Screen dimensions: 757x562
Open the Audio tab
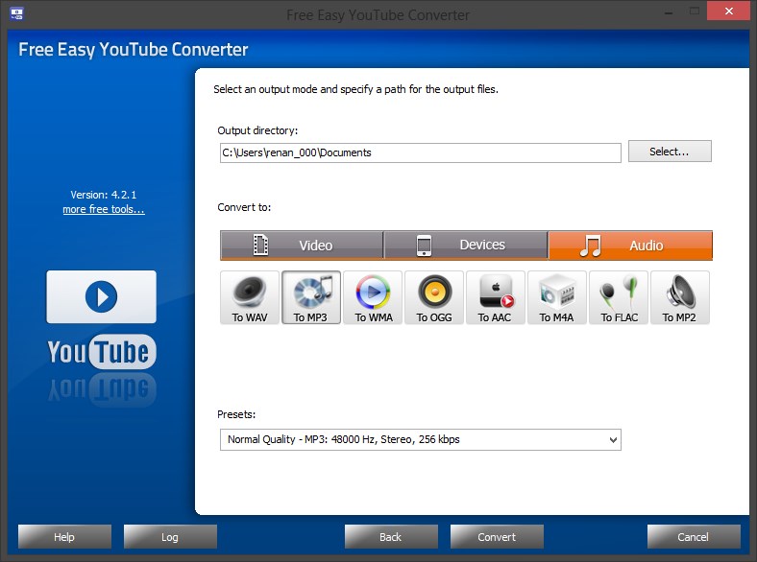(630, 246)
